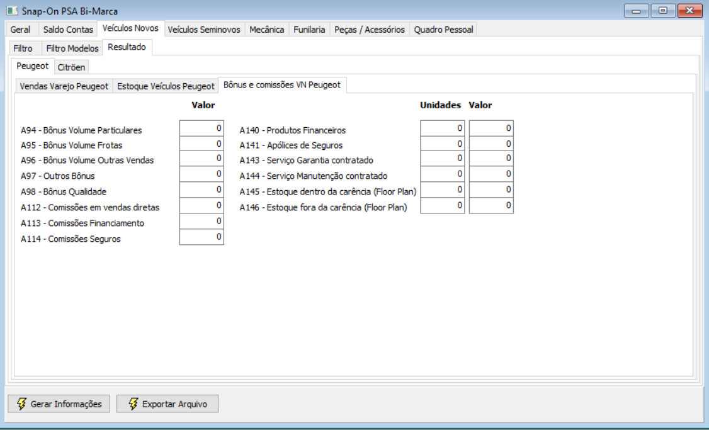Click lightning icon on Exportar Arquivo
The image size is (709, 430).
[133, 404]
